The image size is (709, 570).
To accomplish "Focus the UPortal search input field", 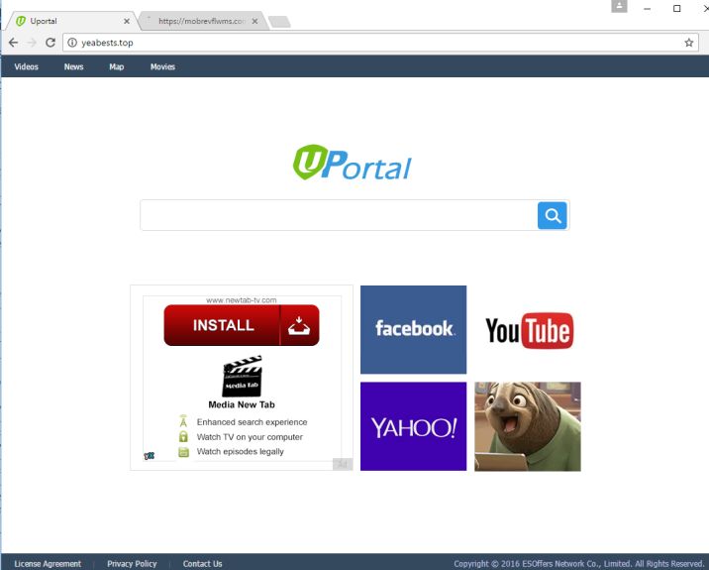I will tap(339, 215).
